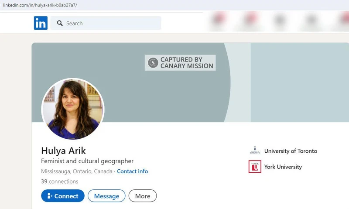Open the LinkedIn home logo
Screen dimensions: 349x209
[x=41, y=23]
